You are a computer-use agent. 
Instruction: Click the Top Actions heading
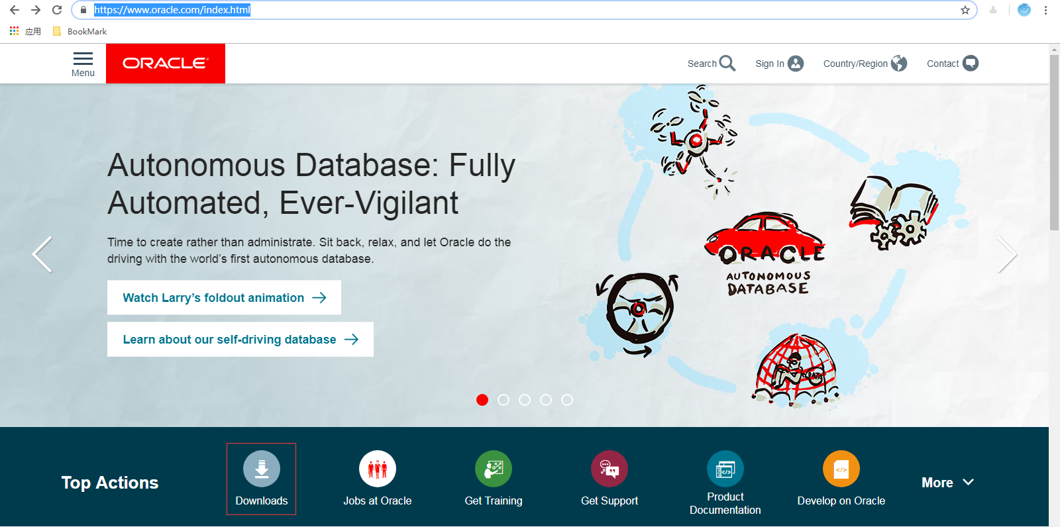110,483
